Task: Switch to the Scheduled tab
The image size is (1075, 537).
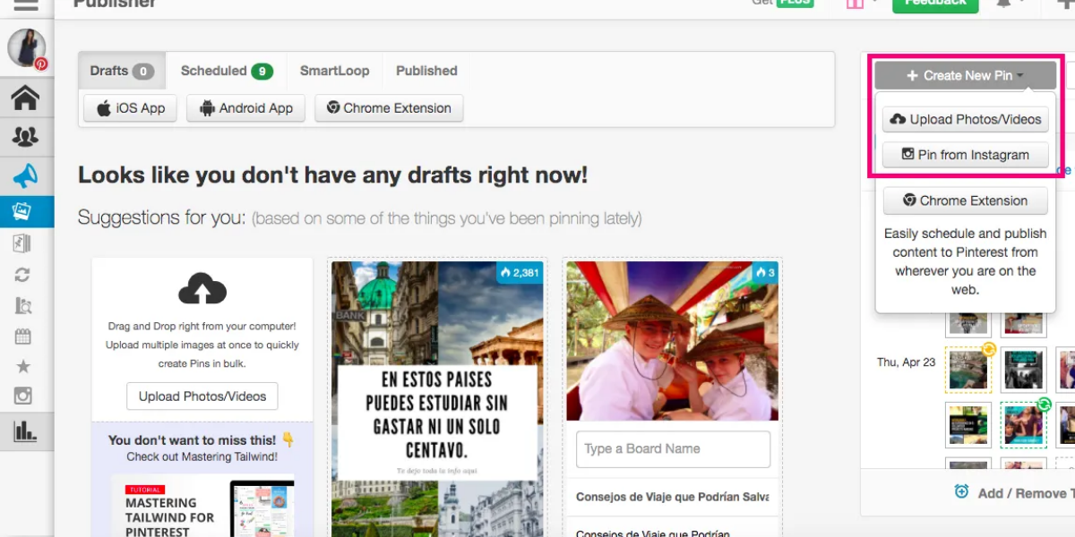Action: point(226,71)
